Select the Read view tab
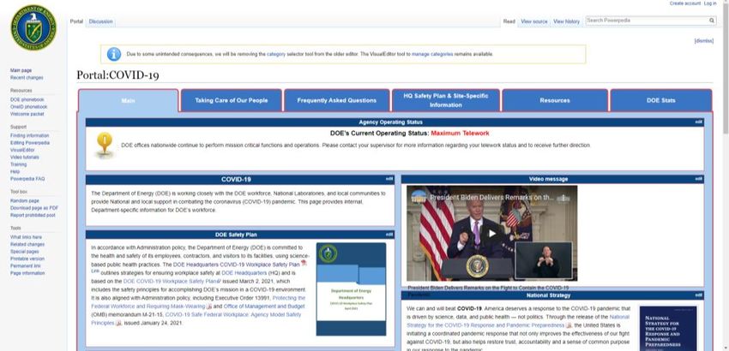The height and width of the screenshot is (351, 729). coord(509,21)
